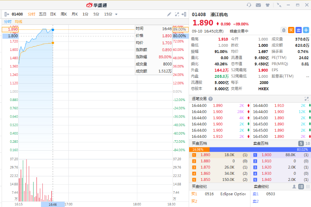Select the pencil drawing tool
This screenshot has height=207, width=311.
(x=169, y=14)
